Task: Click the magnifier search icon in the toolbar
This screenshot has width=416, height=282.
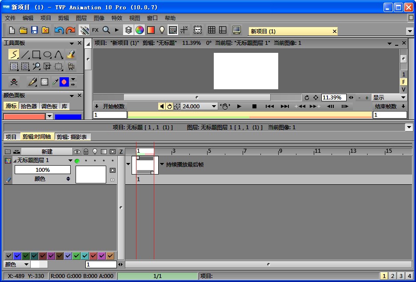Action: (106, 30)
